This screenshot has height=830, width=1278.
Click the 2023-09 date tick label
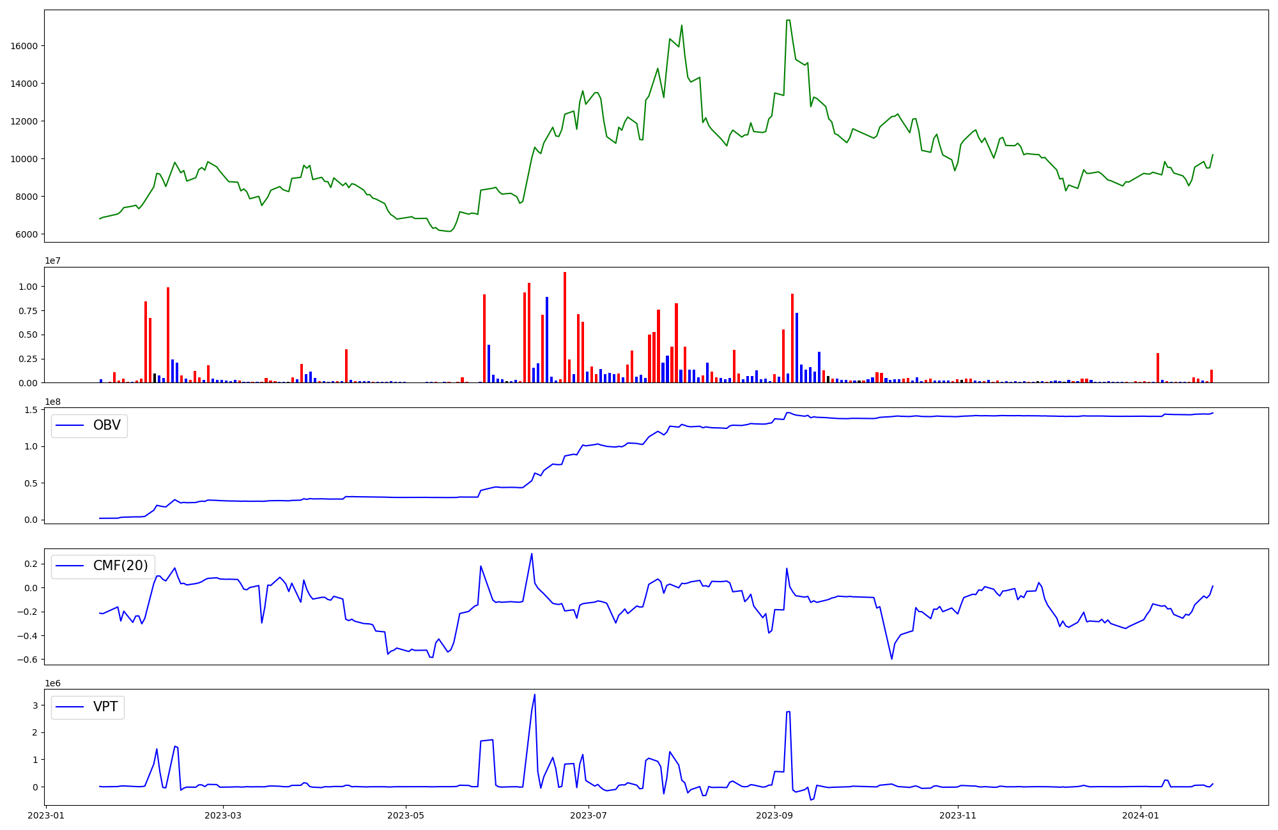point(774,815)
